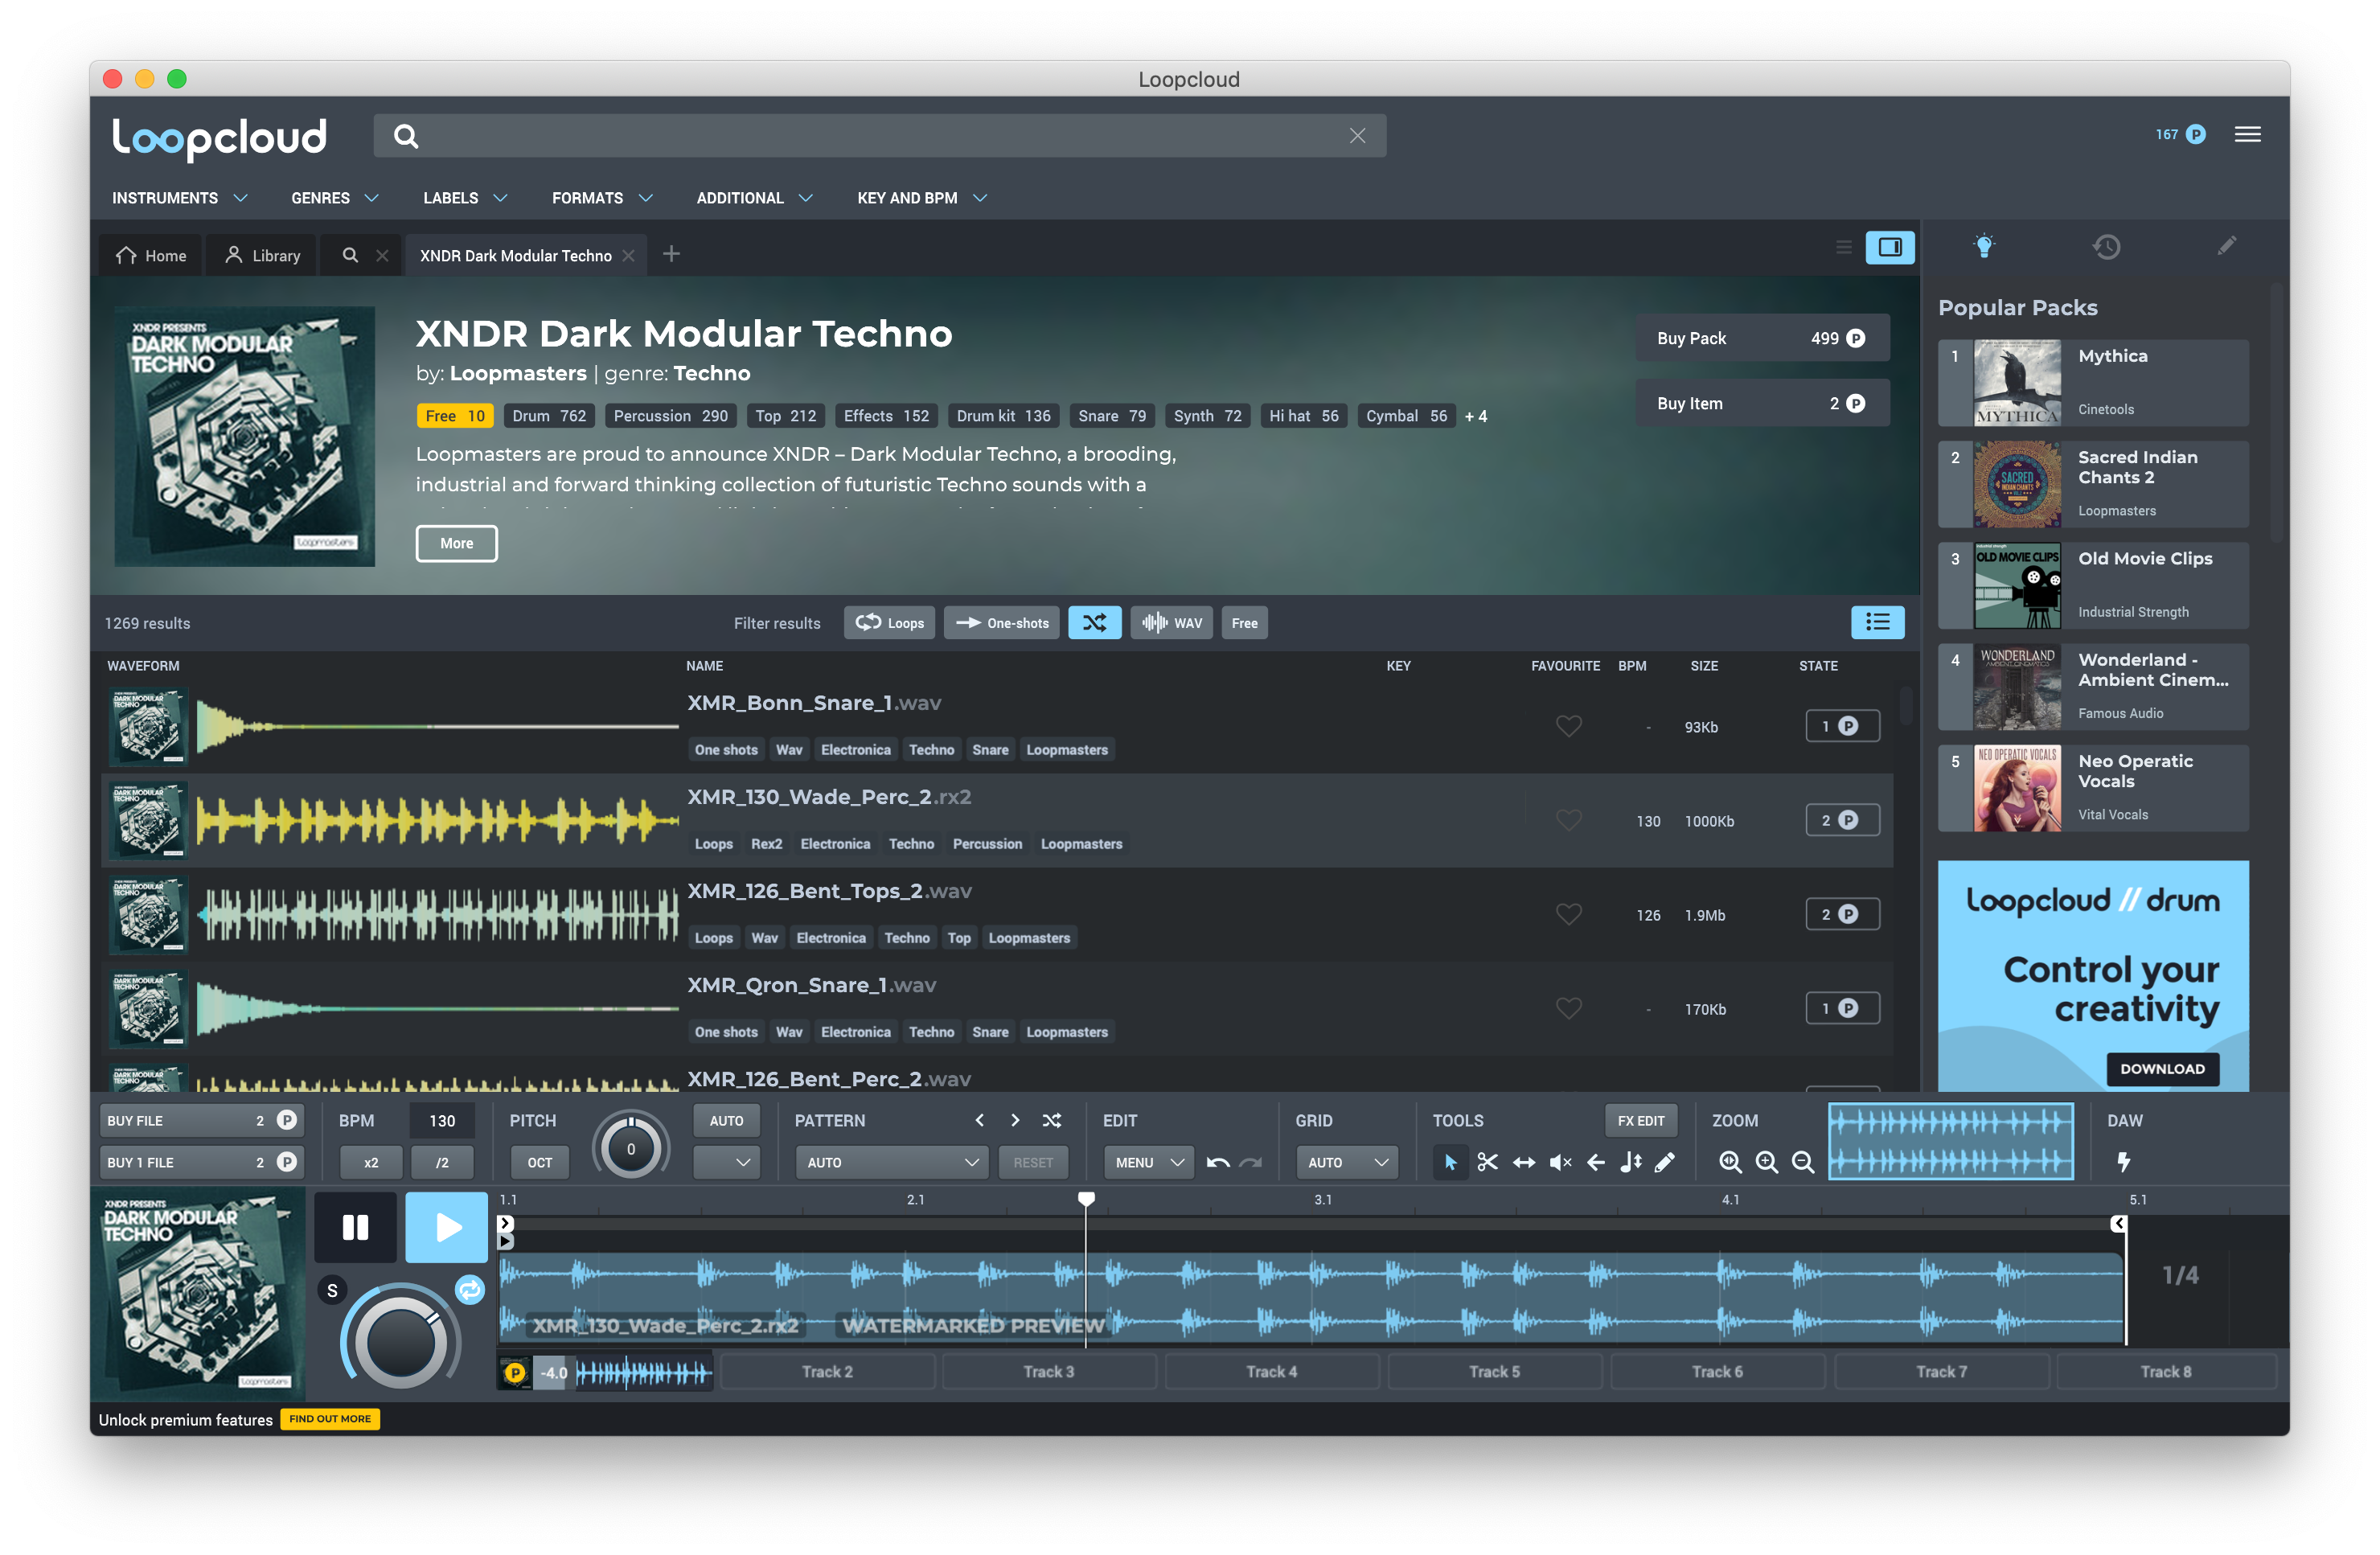Select the mute region tool
Image resolution: width=2380 pixels, height=1555 pixels.
coord(1560,1162)
